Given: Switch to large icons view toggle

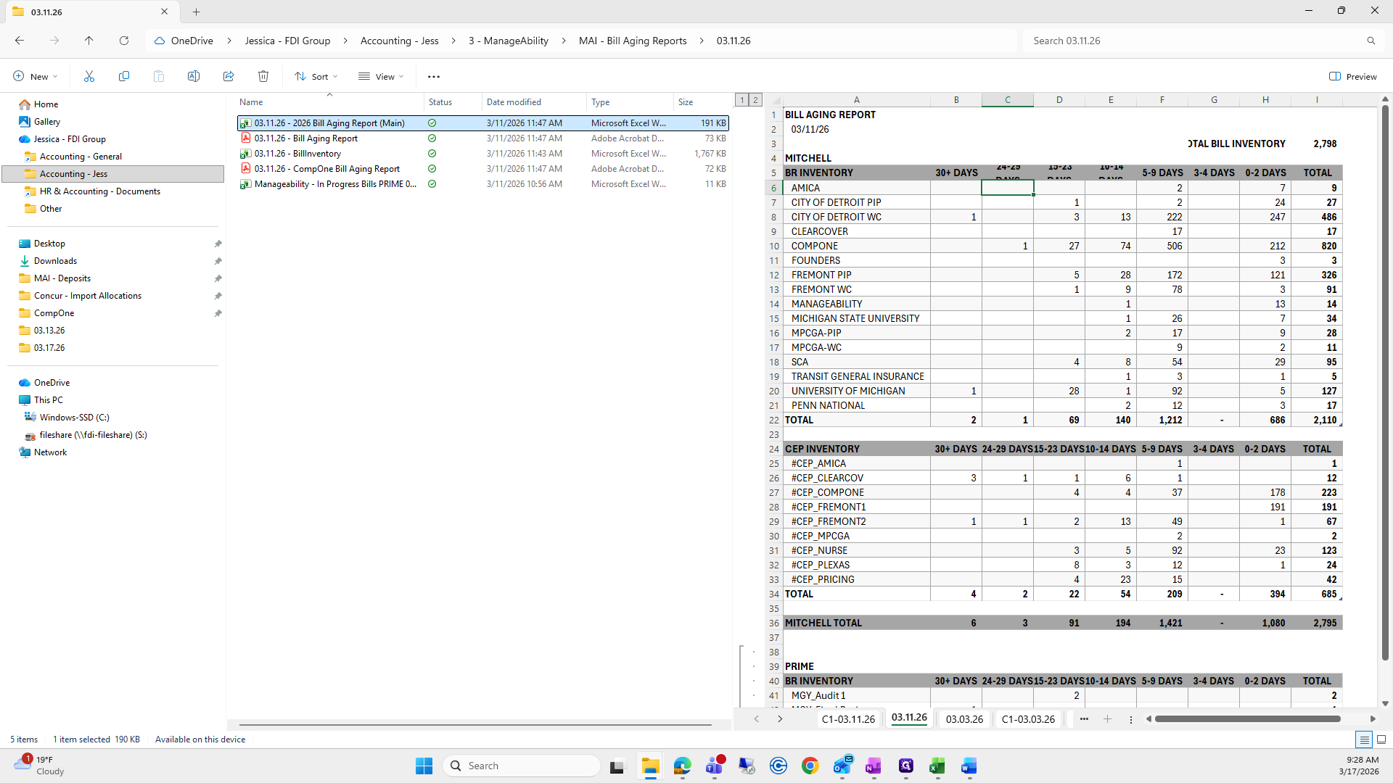Looking at the screenshot, I should pyautogui.click(x=1381, y=739).
